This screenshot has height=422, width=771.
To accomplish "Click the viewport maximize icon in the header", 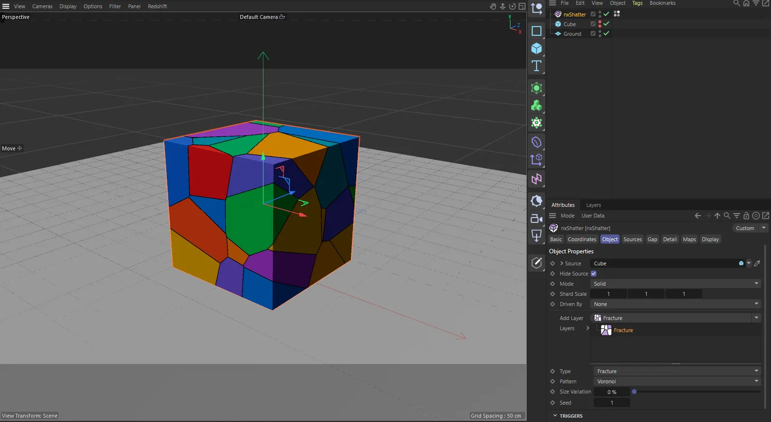I will [x=522, y=6].
